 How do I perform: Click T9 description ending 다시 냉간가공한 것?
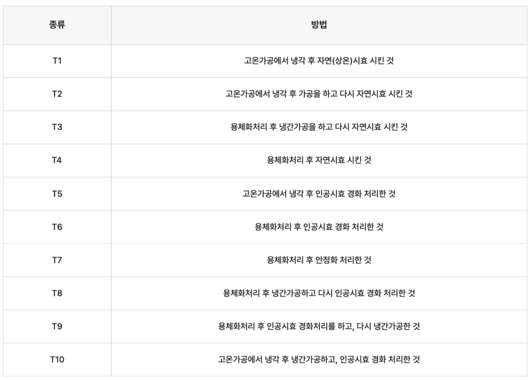point(319,327)
